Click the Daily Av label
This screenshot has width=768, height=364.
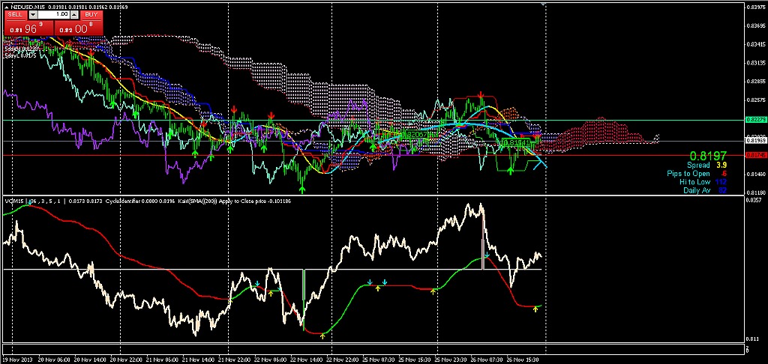[697, 190]
